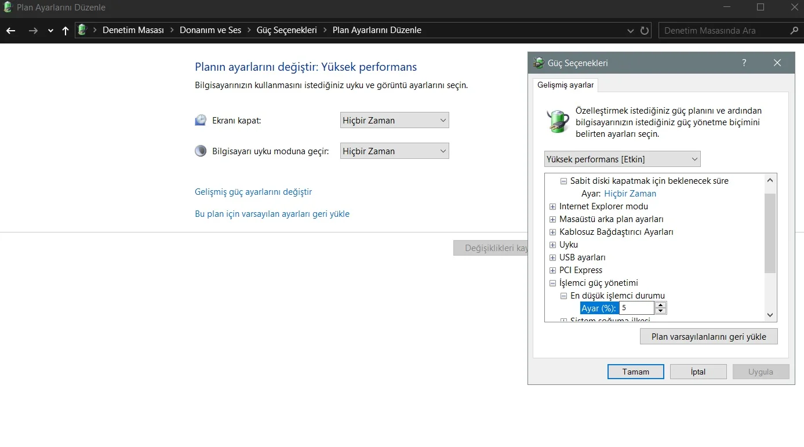Expand Kablosuz Bağdaştırıcı Ayarları node
This screenshot has width=804, height=447.
click(553, 232)
